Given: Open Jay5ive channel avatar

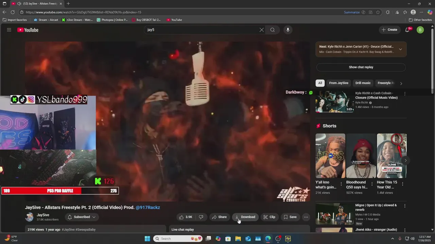Looking at the screenshot, I should 30,217.
